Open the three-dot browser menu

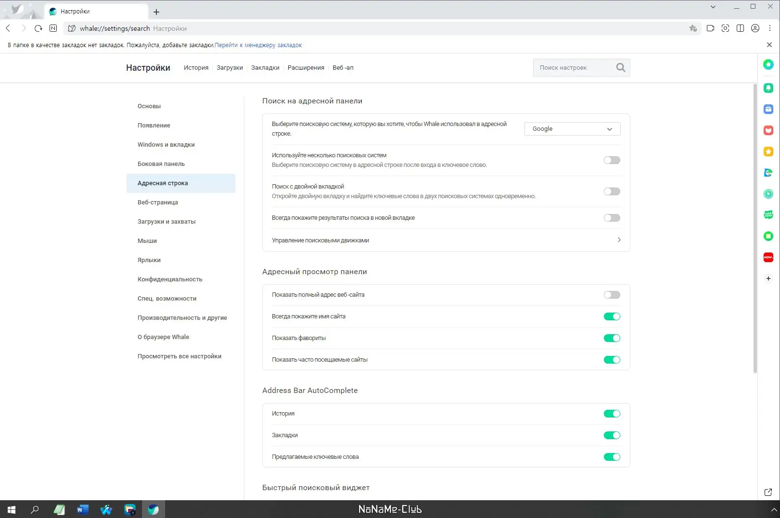click(x=770, y=28)
